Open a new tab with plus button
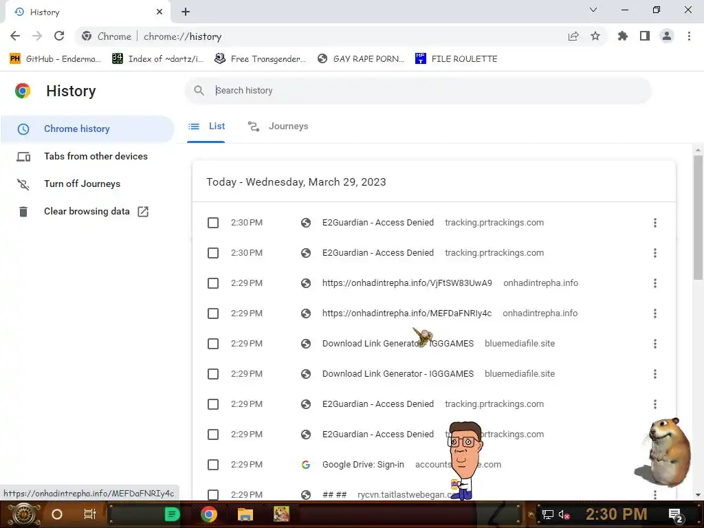 point(186,12)
